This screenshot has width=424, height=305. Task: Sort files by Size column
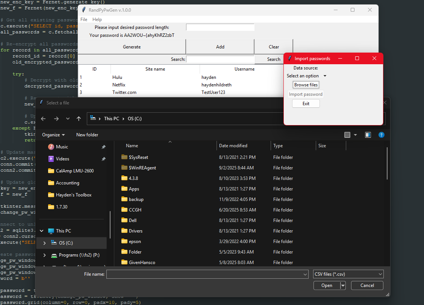(x=322, y=146)
